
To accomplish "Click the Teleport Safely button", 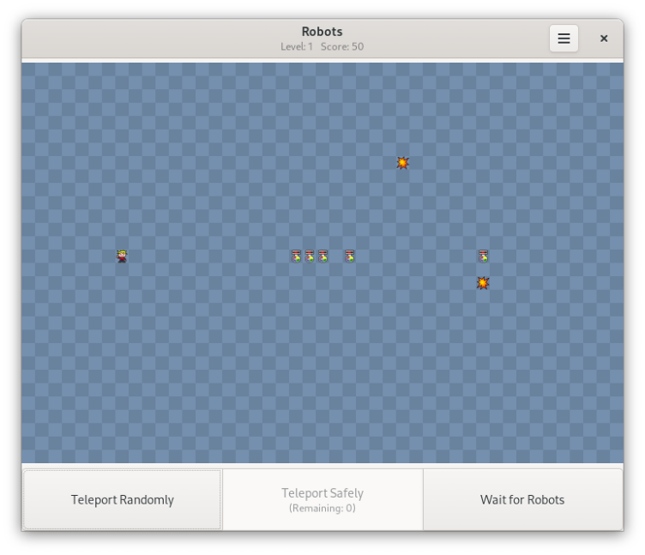I will [x=322, y=499].
